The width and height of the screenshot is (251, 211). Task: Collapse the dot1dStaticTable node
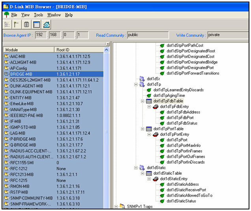click(x=142, y=173)
